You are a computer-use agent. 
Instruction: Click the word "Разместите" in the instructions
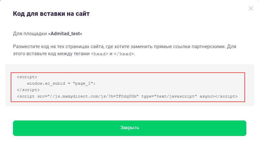26,47
